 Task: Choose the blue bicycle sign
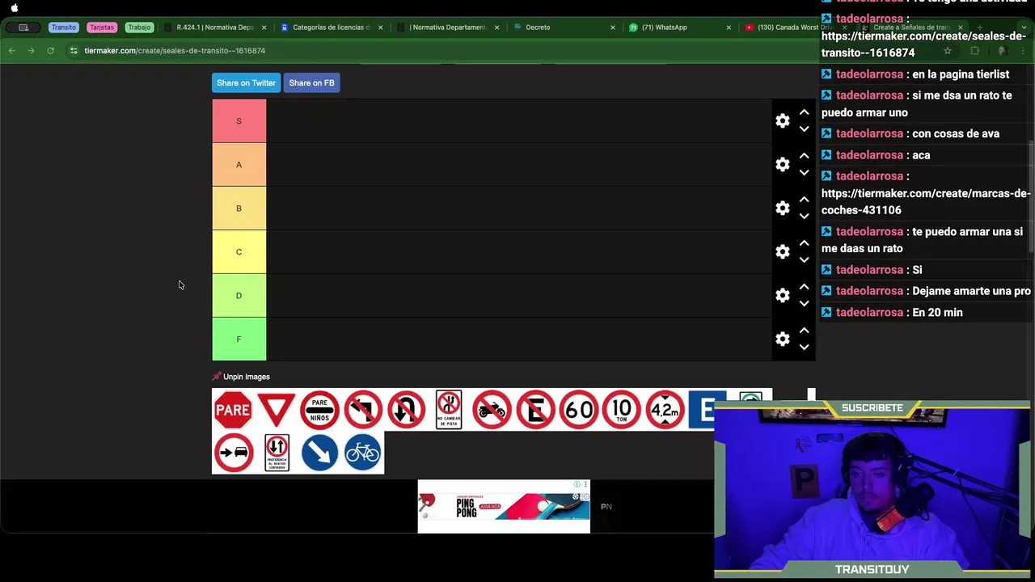coord(362,453)
